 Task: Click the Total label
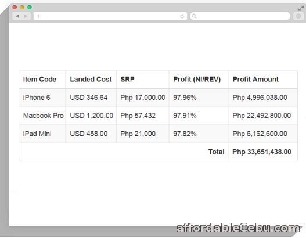coord(216,152)
